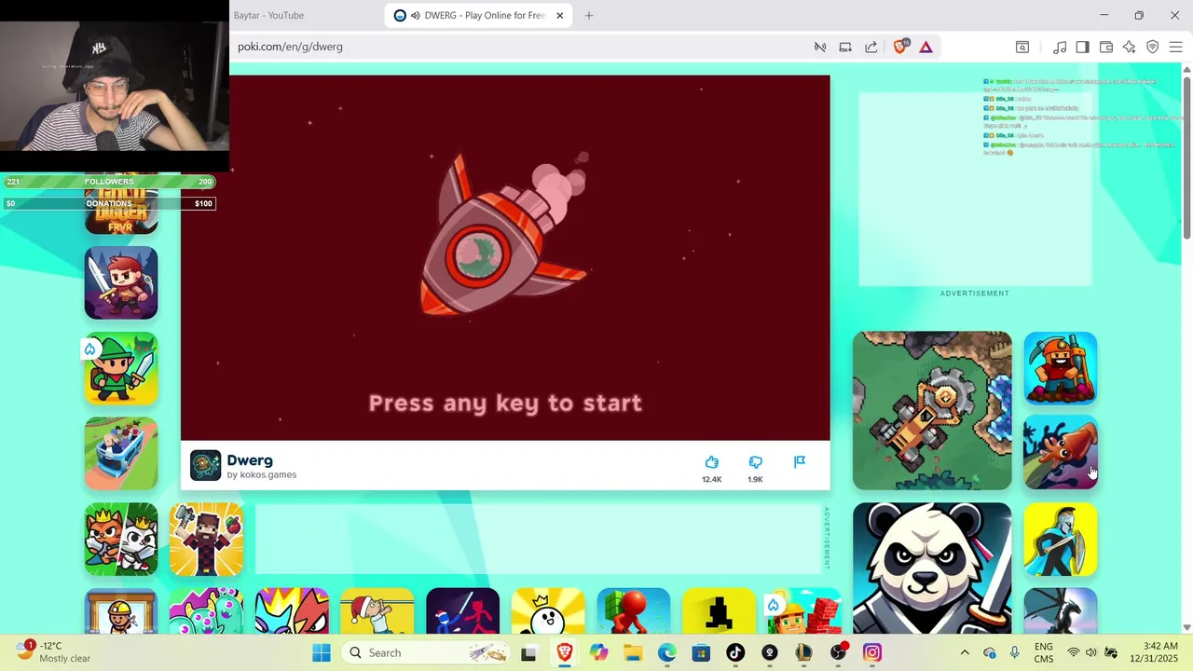The height and width of the screenshot is (671, 1193).
Task: Open the red stickman with cubes thumbnail
Action: click(x=634, y=611)
